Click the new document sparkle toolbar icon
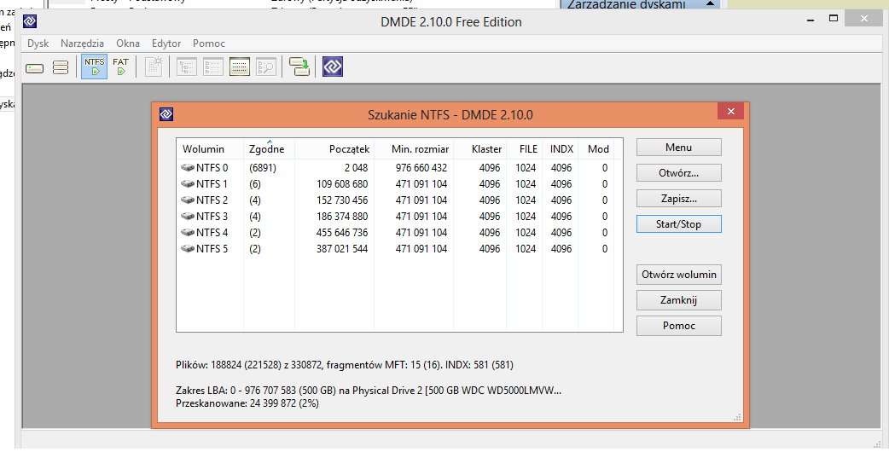Viewport: 889px width, 452px height. click(154, 67)
